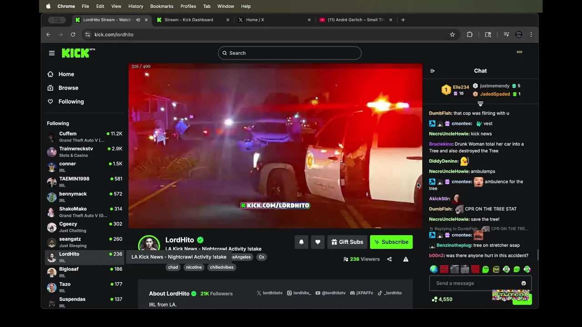Screen dimensions: 582x327
Task: Click the Cx tag
Action: pos(261,257)
